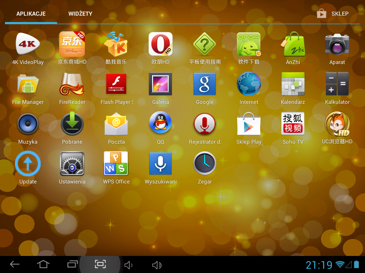Tap the volume up speaker icon
This screenshot has width=365, height=273.
pos(157,265)
